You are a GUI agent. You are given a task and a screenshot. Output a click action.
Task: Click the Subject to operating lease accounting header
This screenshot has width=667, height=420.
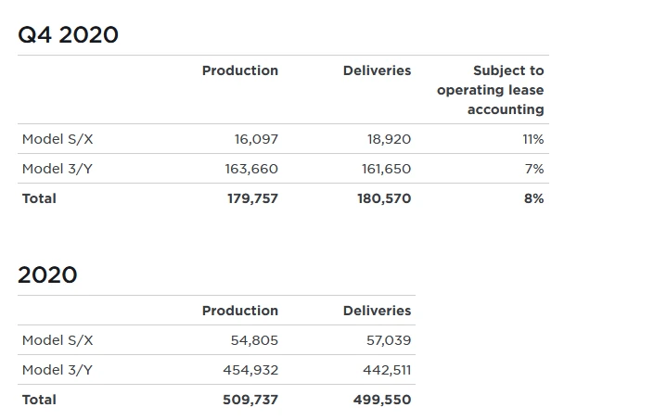coord(491,90)
